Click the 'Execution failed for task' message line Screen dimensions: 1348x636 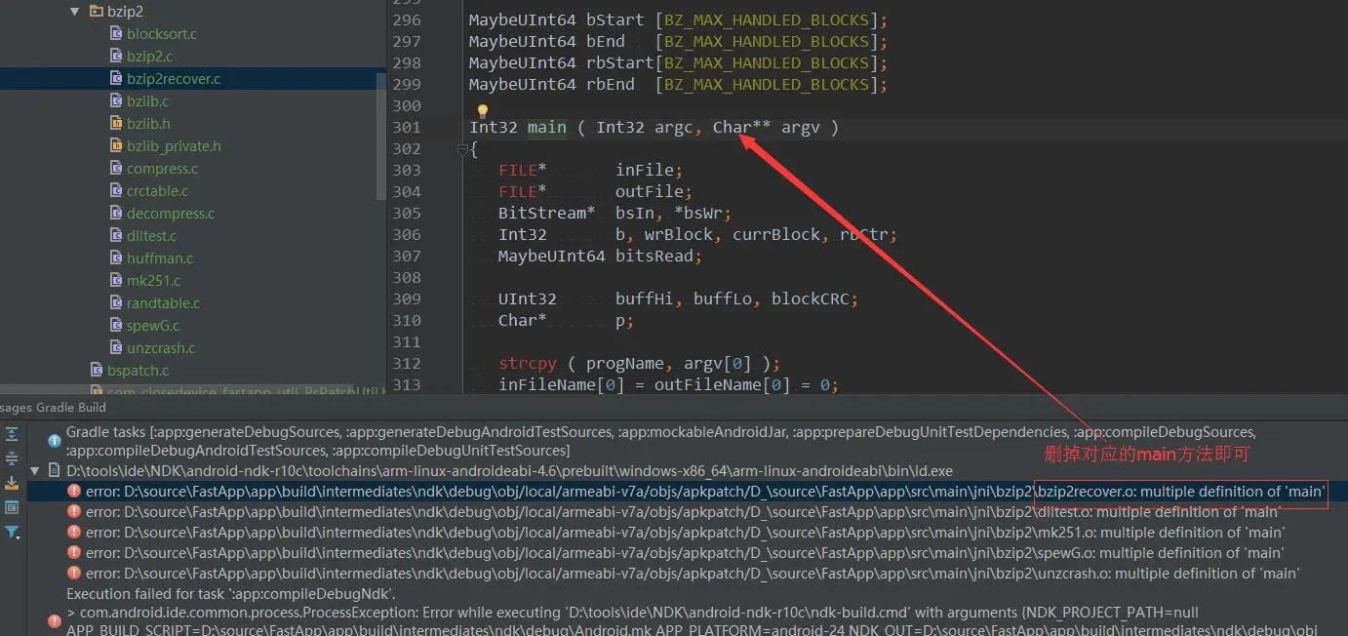point(230,593)
